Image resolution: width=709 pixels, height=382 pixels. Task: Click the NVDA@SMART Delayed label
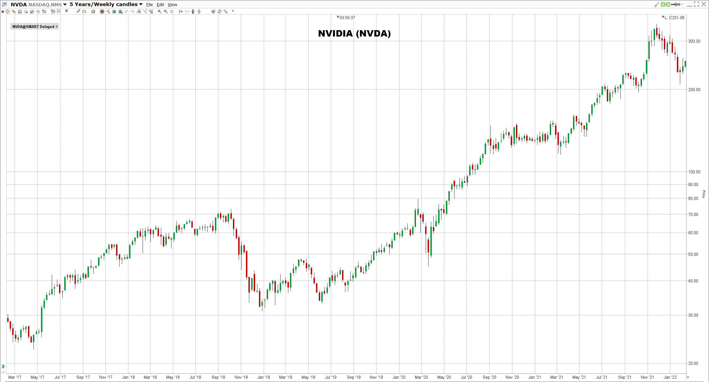pyautogui.click(x=33, y=27)
